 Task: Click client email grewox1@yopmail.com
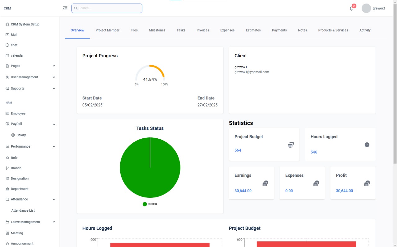coord(252,72)
